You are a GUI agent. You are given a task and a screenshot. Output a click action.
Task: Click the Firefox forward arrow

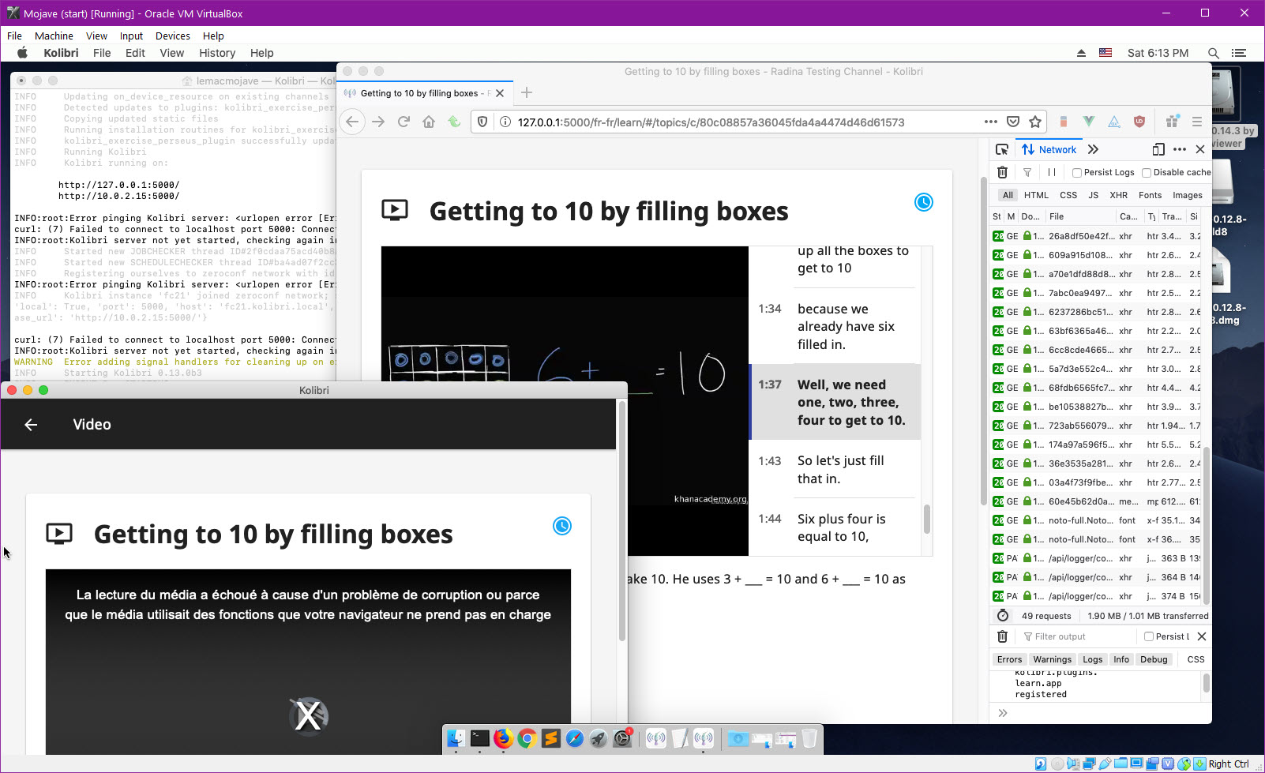[378, 122]
